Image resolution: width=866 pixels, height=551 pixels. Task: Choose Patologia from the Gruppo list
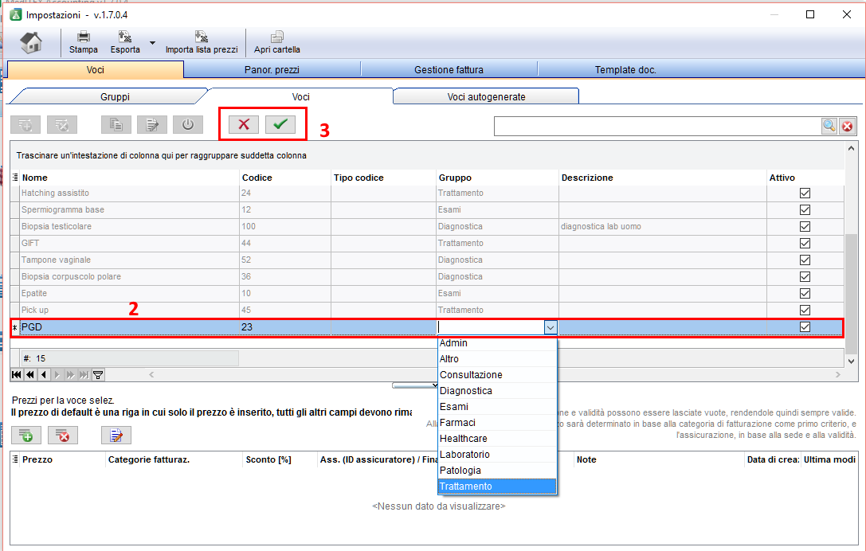497,471
